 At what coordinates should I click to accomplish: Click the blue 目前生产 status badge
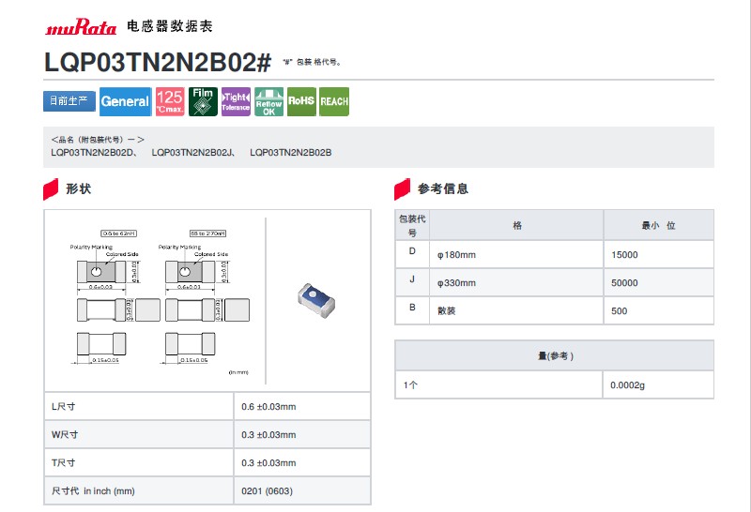click(x=69, y=101)
